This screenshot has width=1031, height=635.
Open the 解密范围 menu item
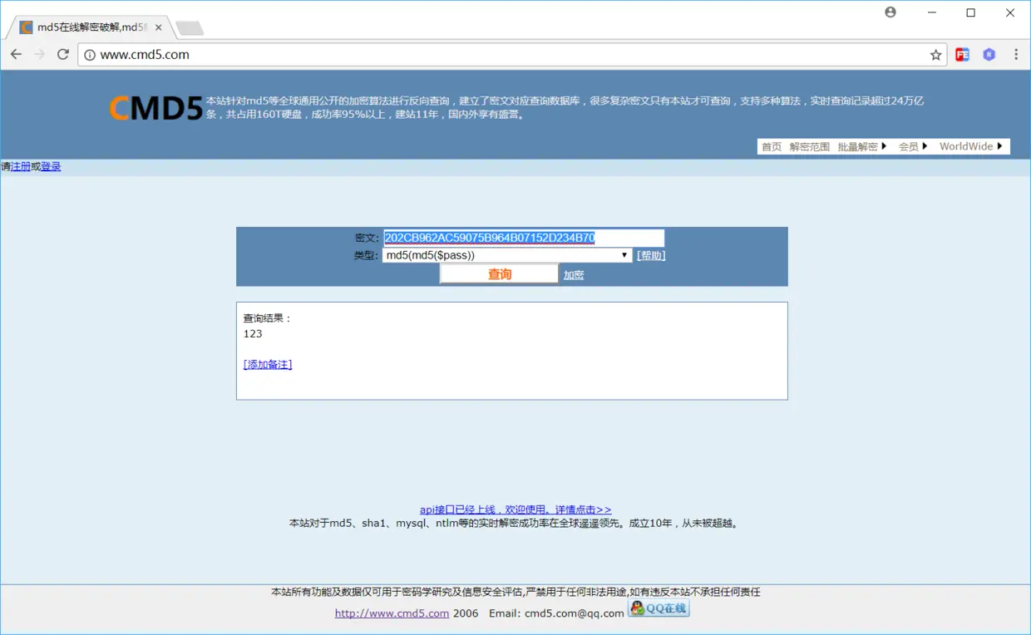(810, 146)
